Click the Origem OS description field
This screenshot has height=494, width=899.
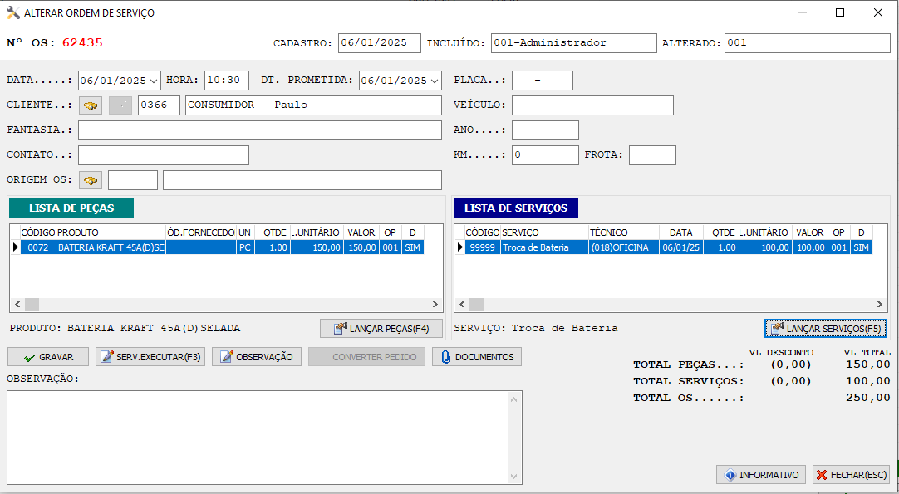pos(302,180)
